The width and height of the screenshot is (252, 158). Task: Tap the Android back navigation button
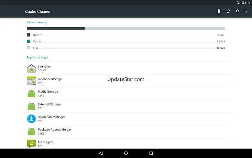pyautogui.click(x=101, y=153)
